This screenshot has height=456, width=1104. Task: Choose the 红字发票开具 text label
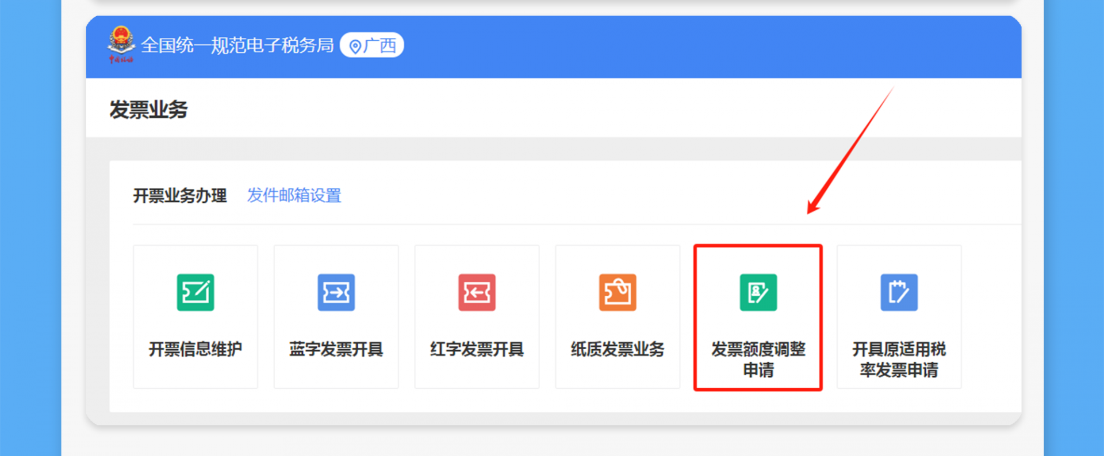477,349
